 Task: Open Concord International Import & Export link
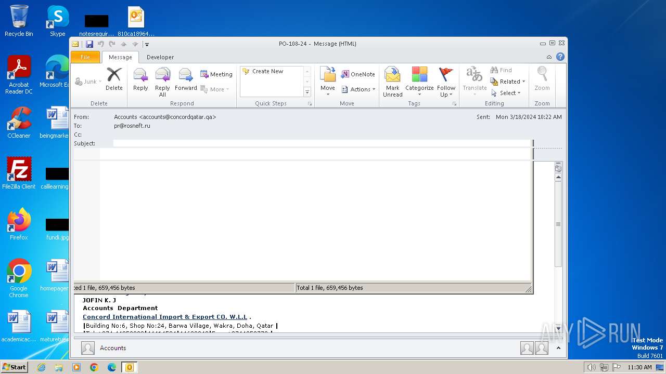click(x=165, y=317)
